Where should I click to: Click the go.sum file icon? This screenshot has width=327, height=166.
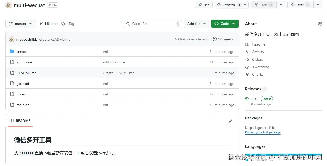[12, 94]
